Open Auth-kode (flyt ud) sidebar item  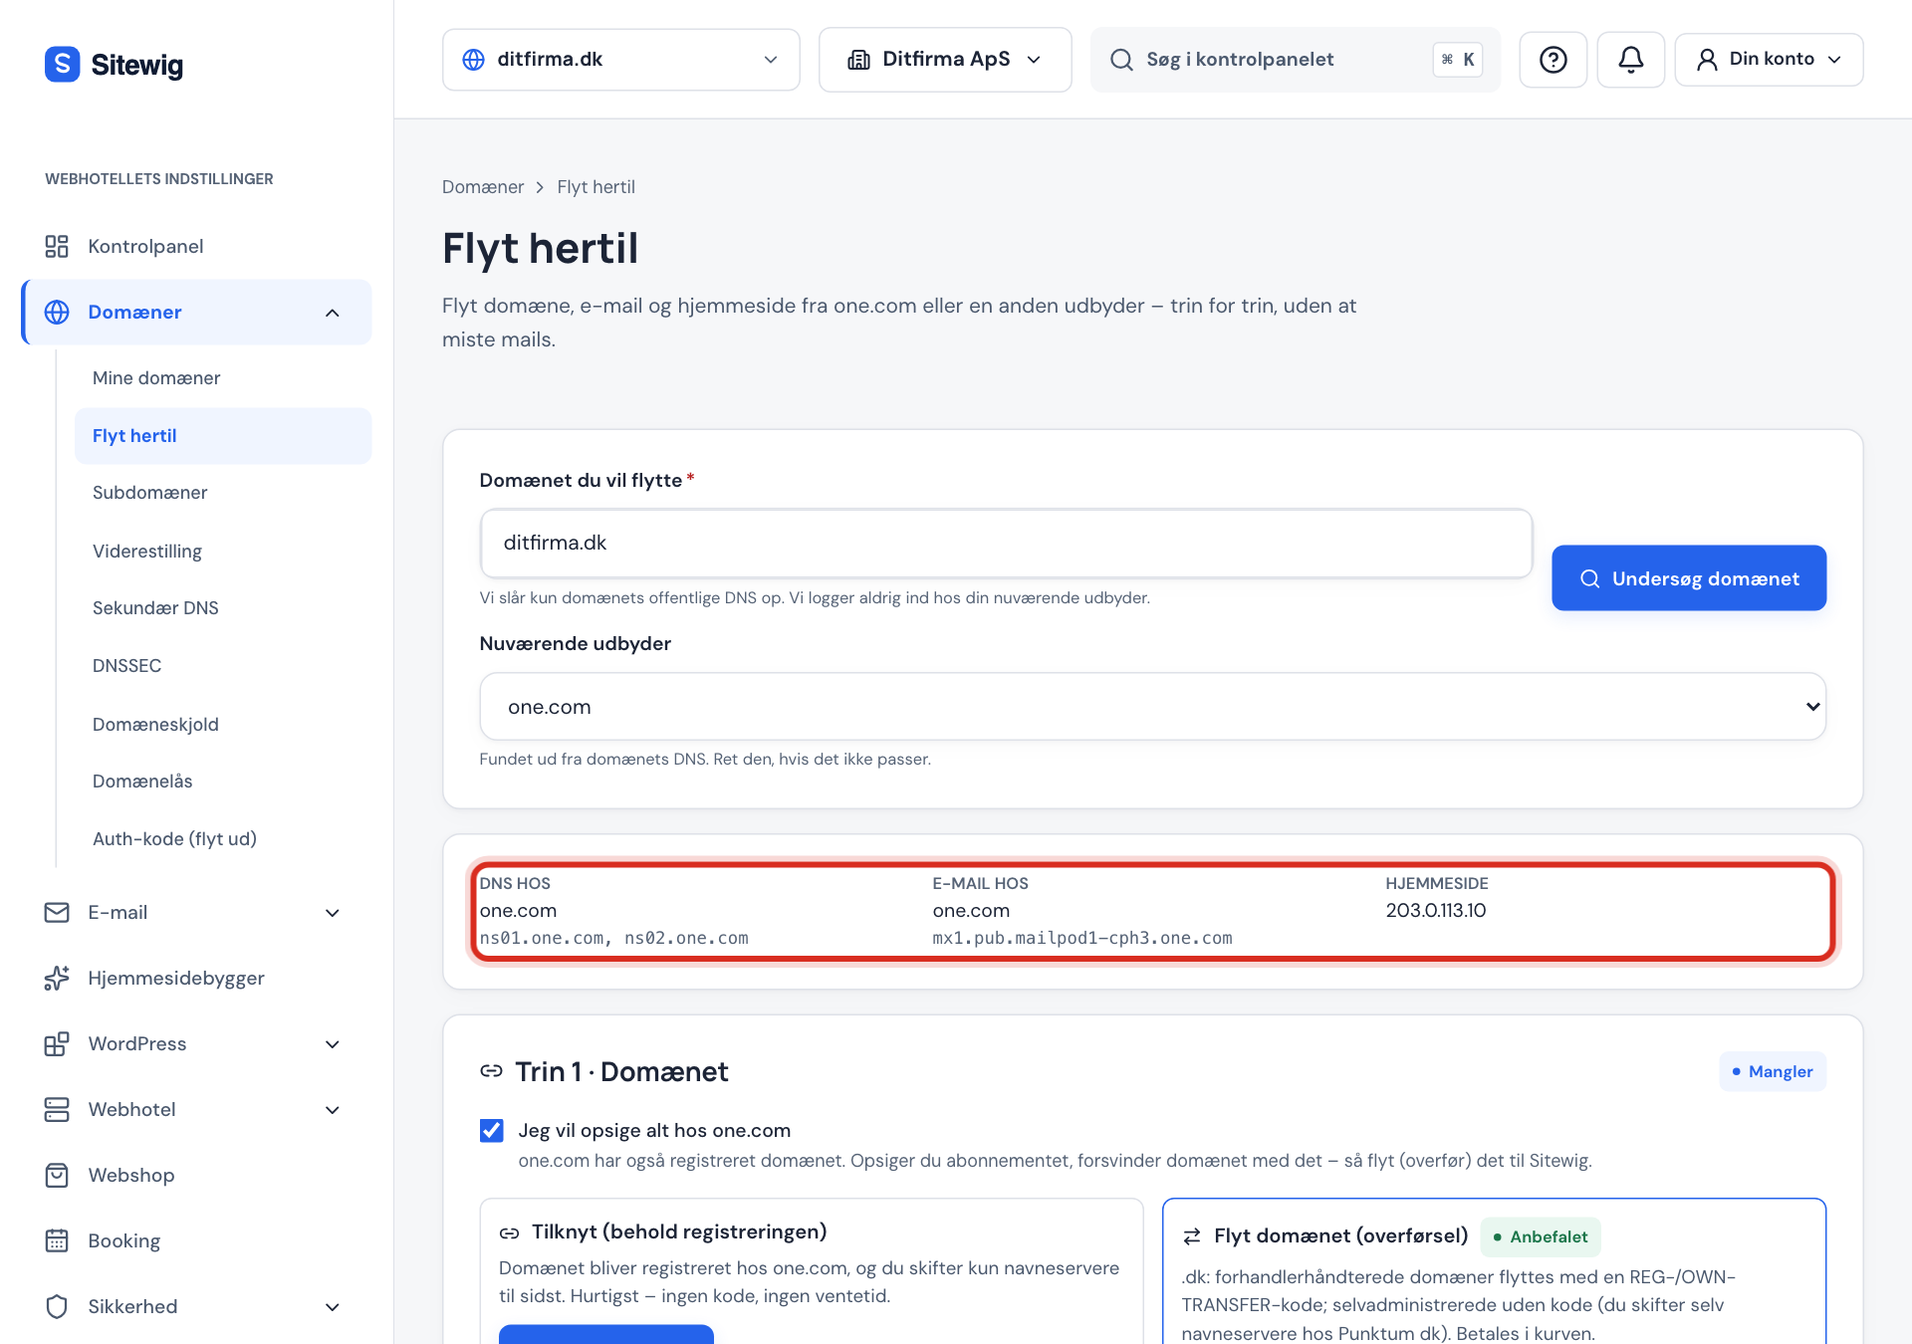tap(223, 839)
